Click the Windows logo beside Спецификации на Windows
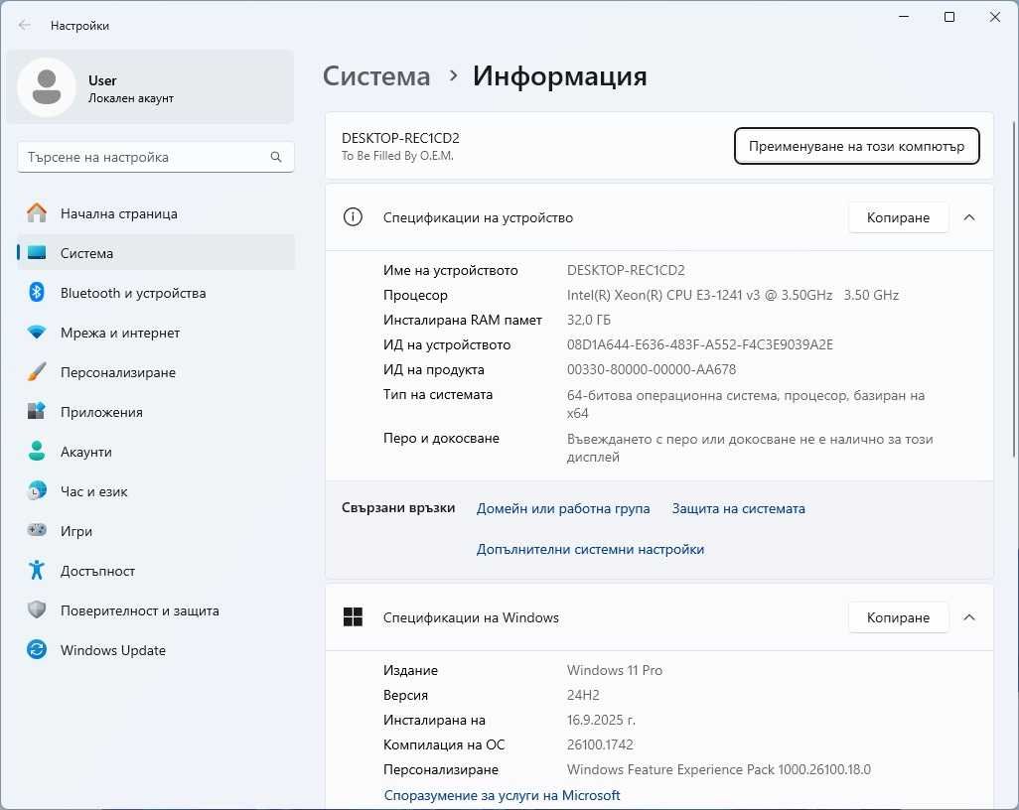Screen dimensions: 1019x810 pyautogui.click(x=353, y=617)
